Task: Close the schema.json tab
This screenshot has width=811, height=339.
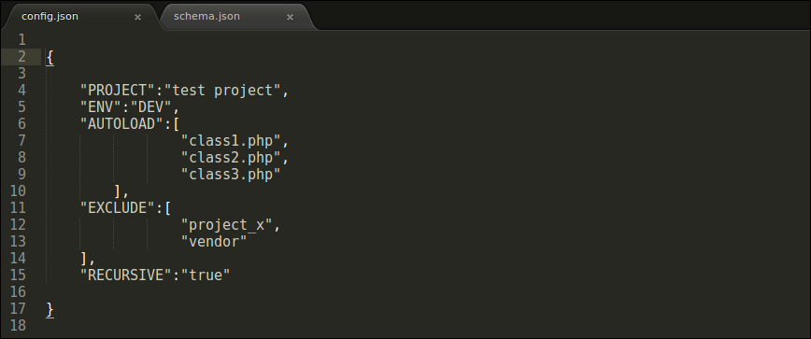Action: (x=290, y=17)
